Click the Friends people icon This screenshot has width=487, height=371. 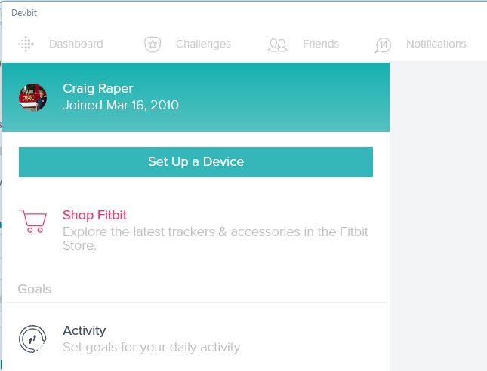[x=277, y=45]
